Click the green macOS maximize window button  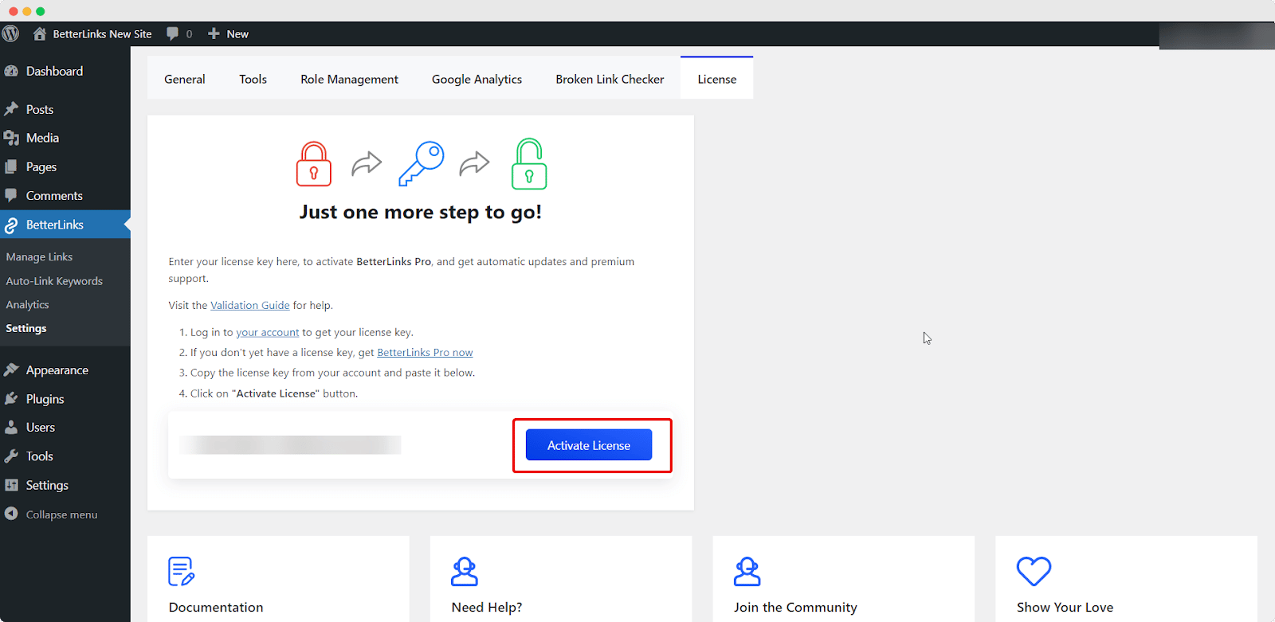(x=41, y=11)
